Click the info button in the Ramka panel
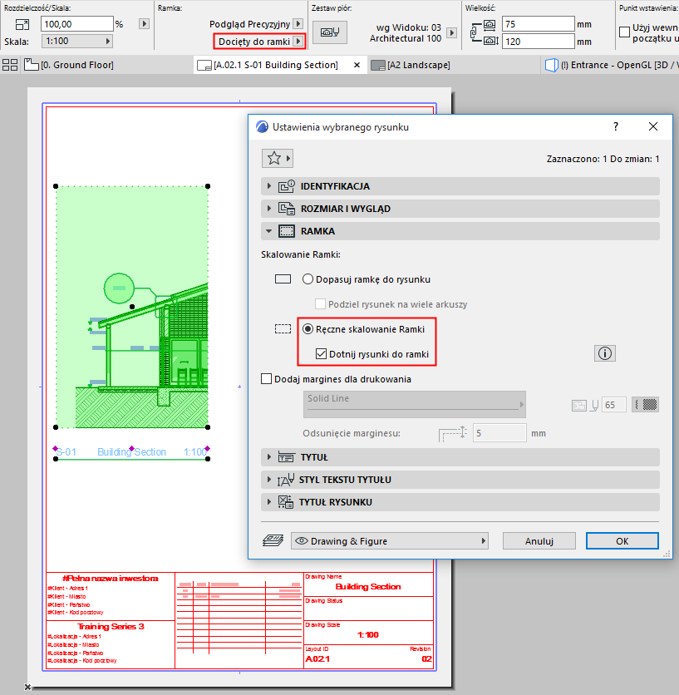This screenshot has height=695, width=679. click(x=604, y=353)
